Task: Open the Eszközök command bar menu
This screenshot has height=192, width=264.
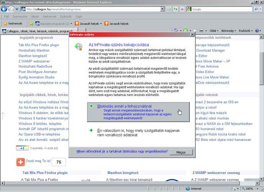Action: coord(246,31)
